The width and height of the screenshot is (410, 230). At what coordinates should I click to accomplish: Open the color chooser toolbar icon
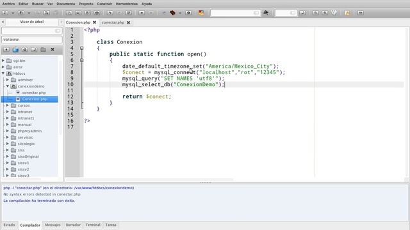click(201, 13)
